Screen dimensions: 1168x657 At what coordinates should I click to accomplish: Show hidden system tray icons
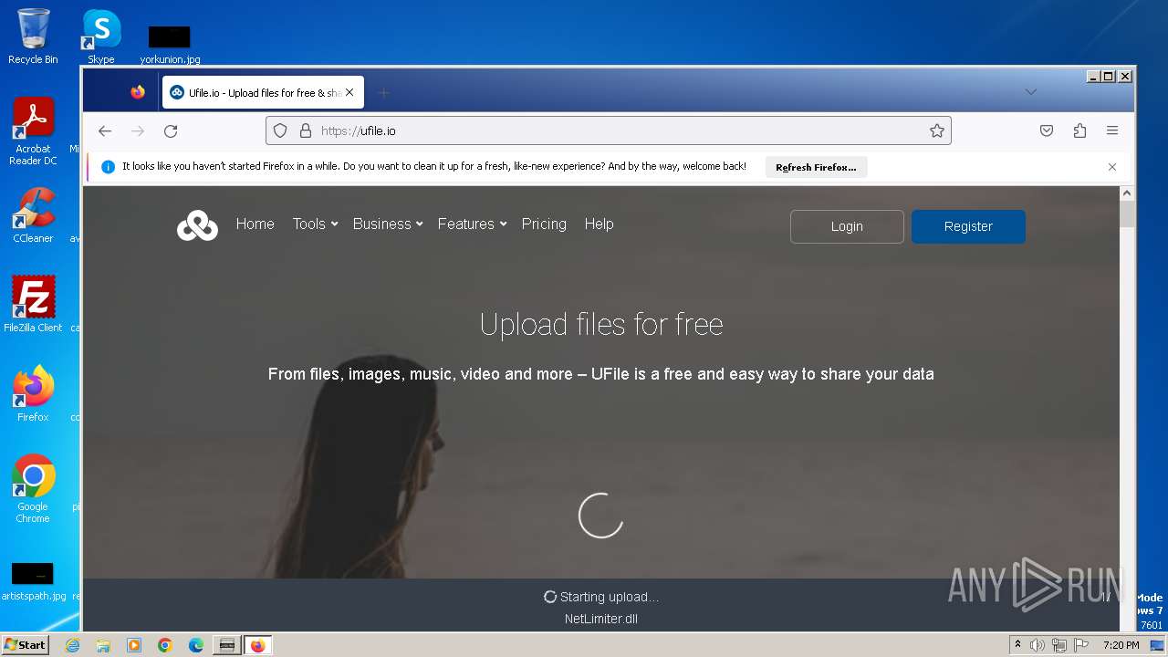pos(1017,645)
